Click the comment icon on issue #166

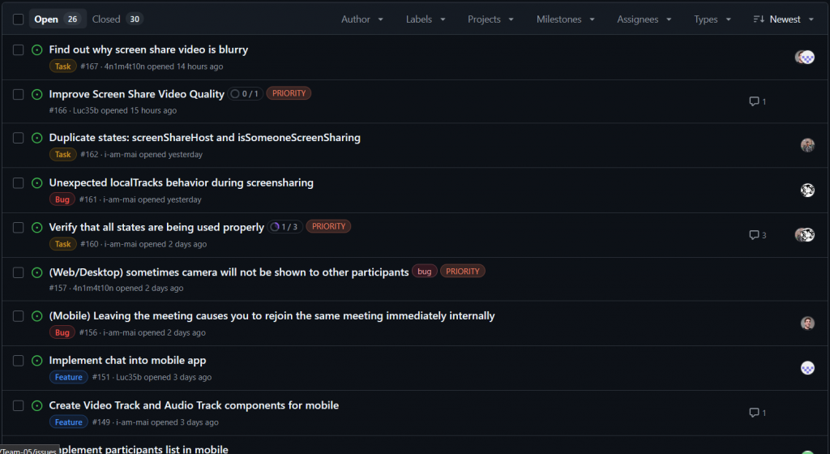tap(753, 101)
